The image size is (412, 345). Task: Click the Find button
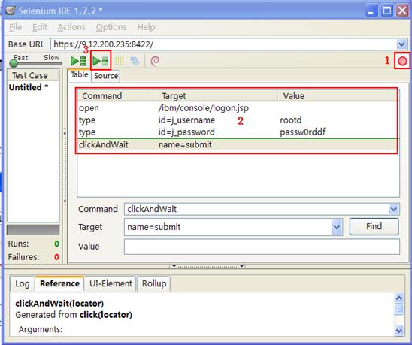click(x=374, y=226)
